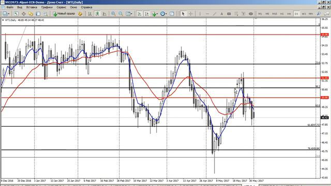Select the vertical line drawing tool
The image size is (331, 186).
(200, 14)
